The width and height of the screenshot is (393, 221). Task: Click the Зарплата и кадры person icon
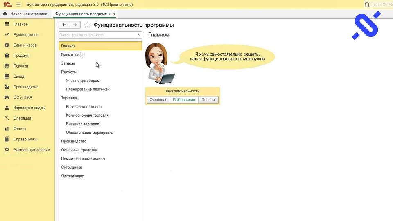[x=7, y=108]
